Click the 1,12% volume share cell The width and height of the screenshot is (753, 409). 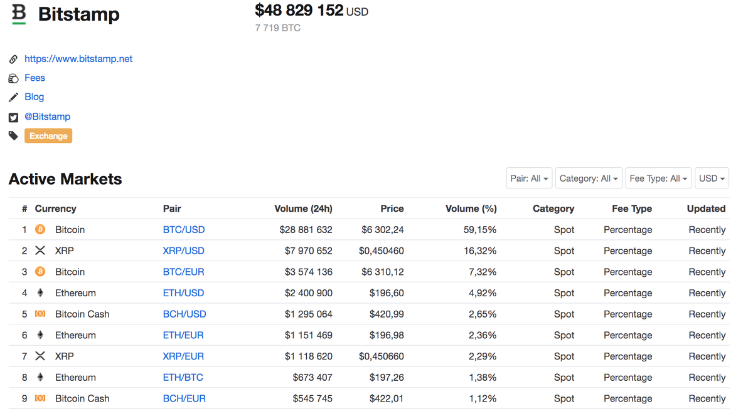click(x=483, y=398)
